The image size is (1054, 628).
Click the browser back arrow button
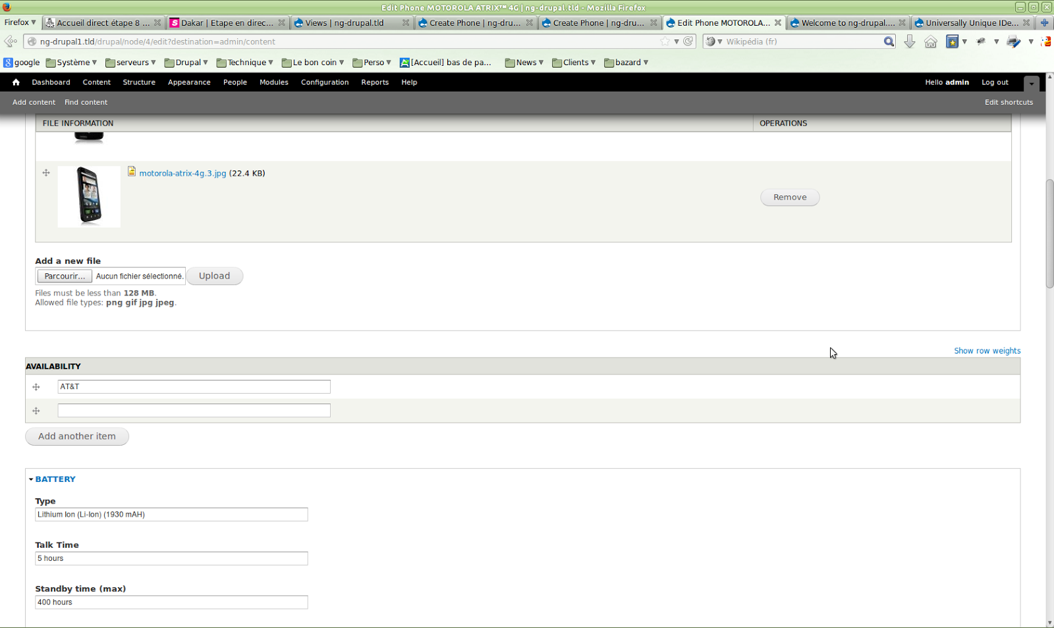click(x=11, y=41)
